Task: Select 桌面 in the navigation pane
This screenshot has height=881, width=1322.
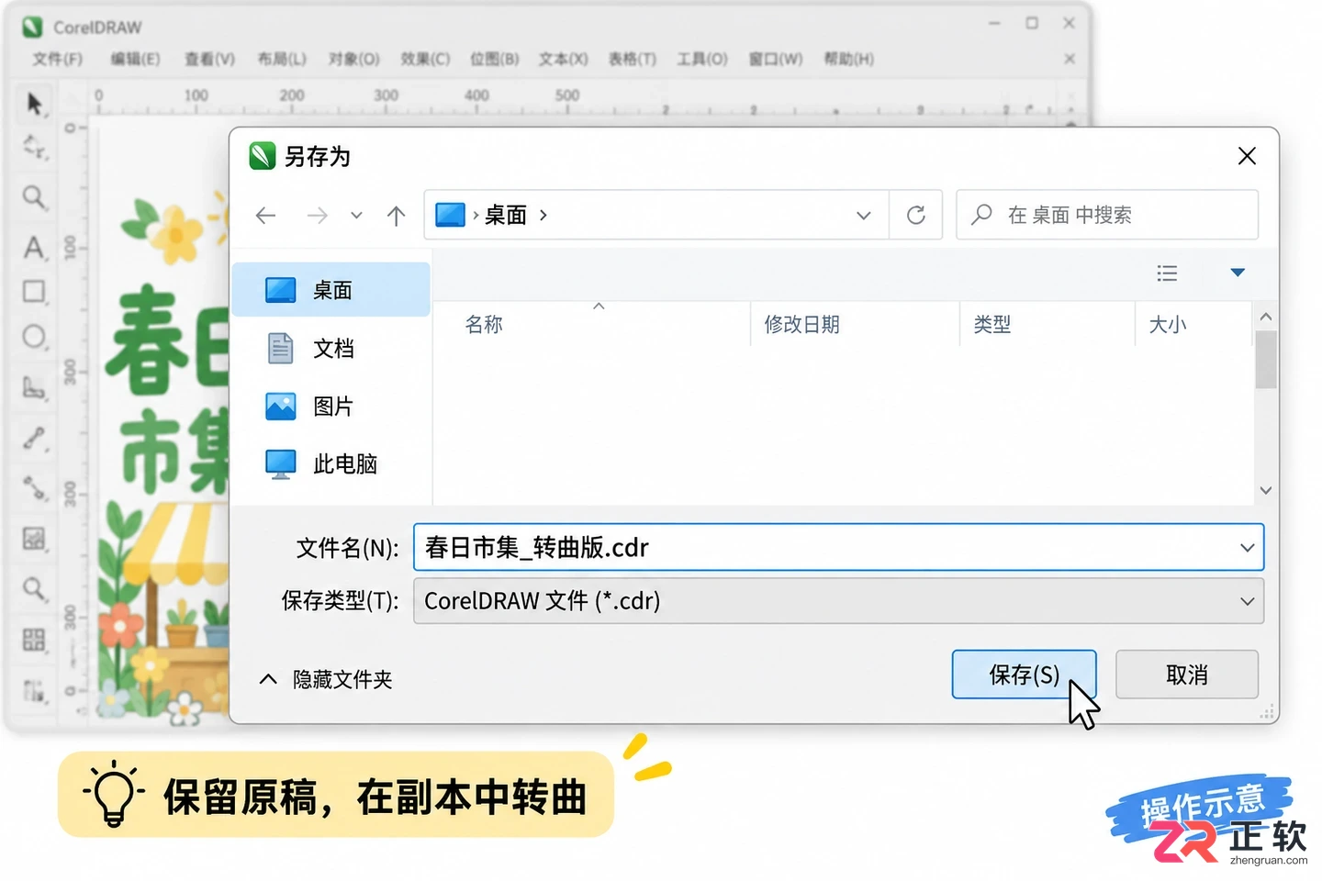Action: (330, 290)
